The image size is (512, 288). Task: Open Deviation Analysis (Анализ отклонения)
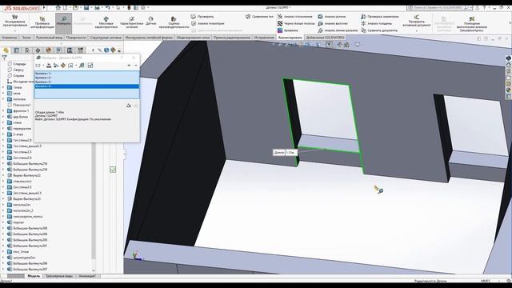[x=295, y=16]
